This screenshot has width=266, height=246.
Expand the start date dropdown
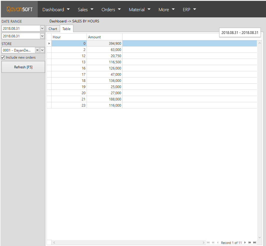click(x=42, y=28)
